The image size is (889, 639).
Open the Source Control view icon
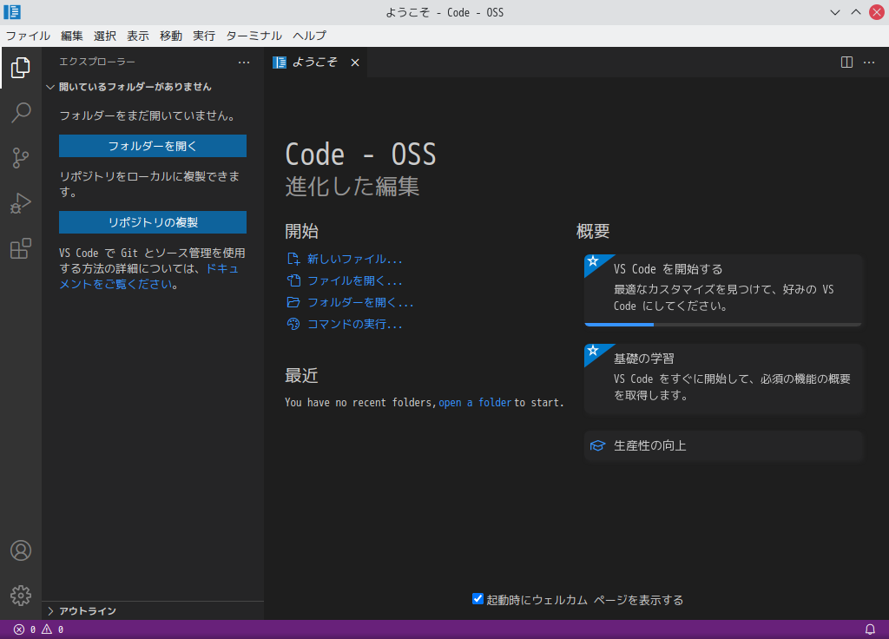(21, 158)
